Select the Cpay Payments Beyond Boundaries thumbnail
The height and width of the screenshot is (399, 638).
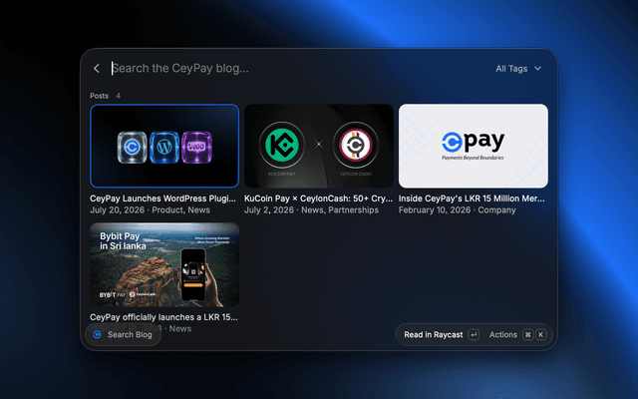coord(474,146)
